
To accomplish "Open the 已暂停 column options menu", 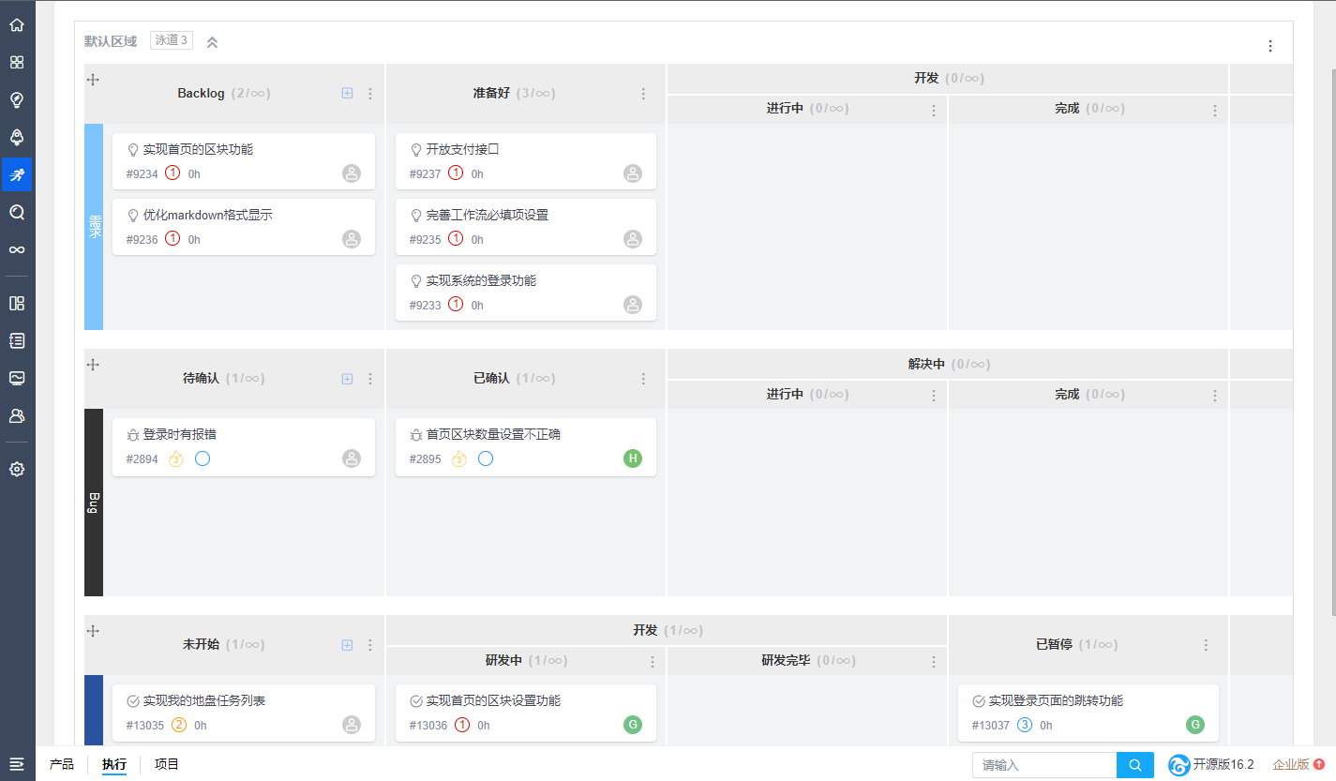I will [x=1206, y=645].
